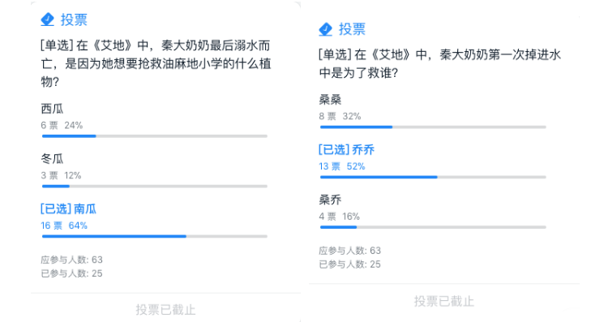This screenshot has width=591, height=322.
Task: Click the 西瓜 24% progress bar
Action: pyautogui.click(x=155, y=136)
